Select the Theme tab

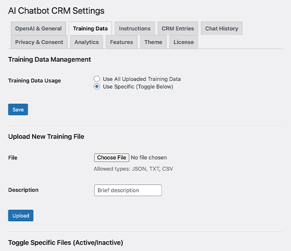click(x=153, y=42)
